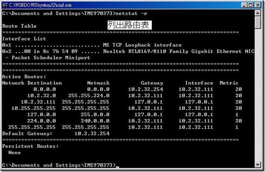This screenshot has height=172, width=265.
Task: Click the "Route Table" heading
Action: 19,26
